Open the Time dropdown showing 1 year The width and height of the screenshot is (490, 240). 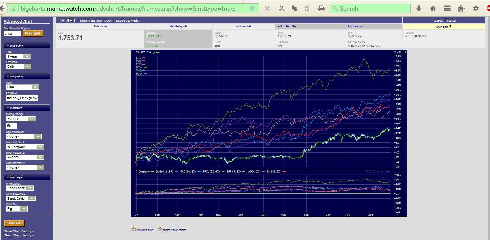(x=18, y=56)
